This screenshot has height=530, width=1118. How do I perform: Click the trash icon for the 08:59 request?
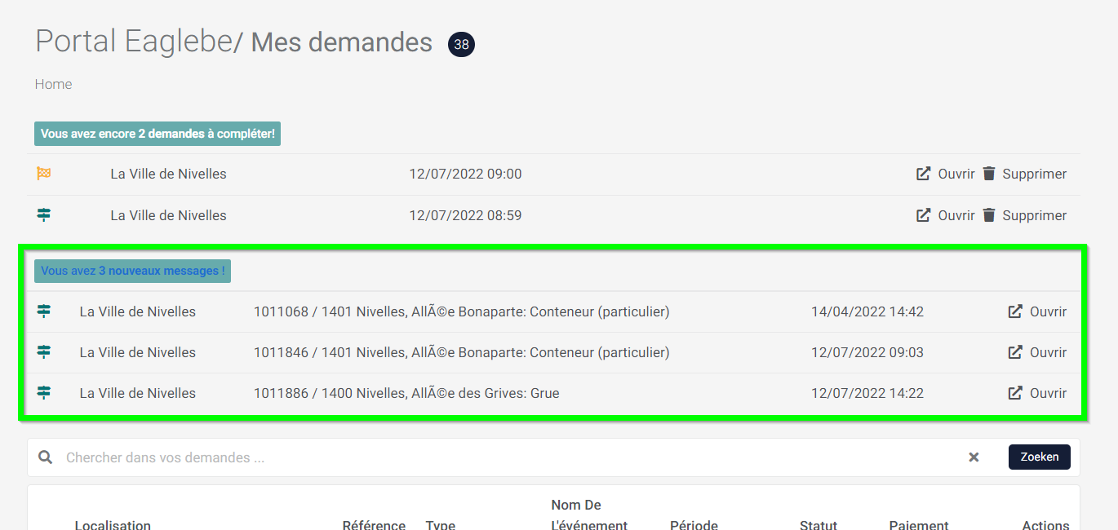pos(989,215)
